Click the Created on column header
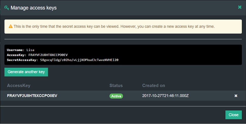246x124 pixels. coord(153,85)
